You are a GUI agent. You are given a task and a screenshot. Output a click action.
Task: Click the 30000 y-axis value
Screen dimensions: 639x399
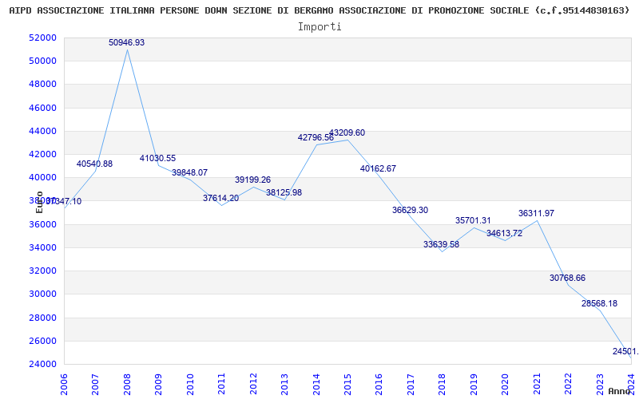click(x=43, y=294)
